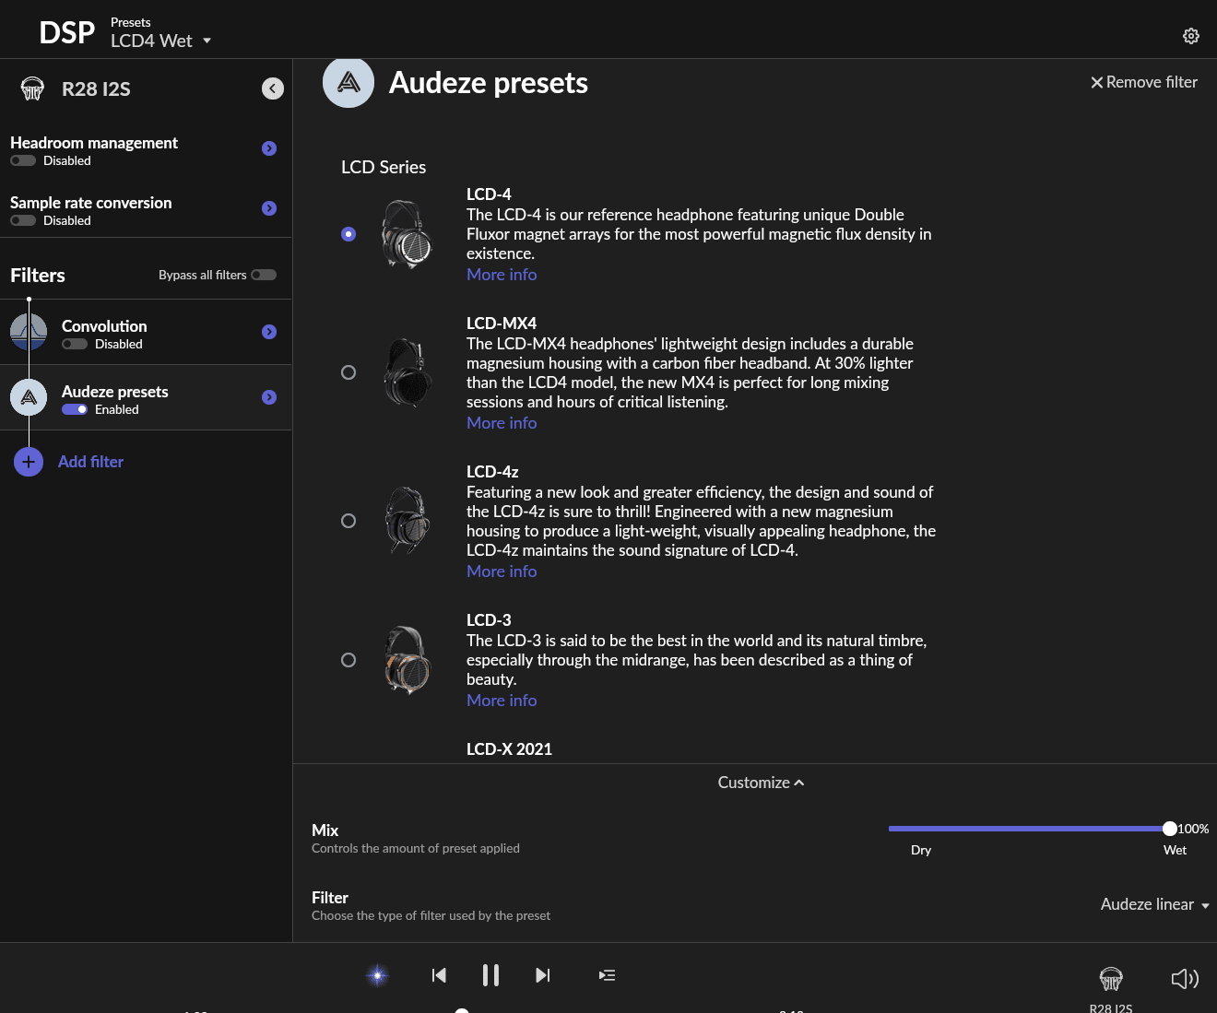
Task: Toggle Bypass all filters switch
Action: click(x=264, y=275)
